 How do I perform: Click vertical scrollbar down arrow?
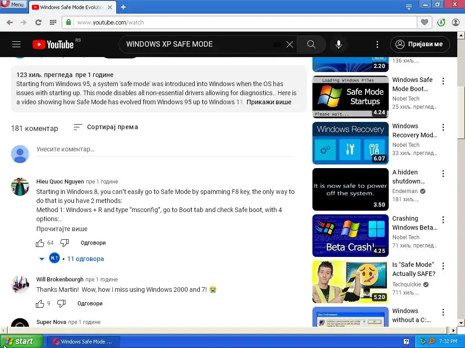(x=461, y=323)
